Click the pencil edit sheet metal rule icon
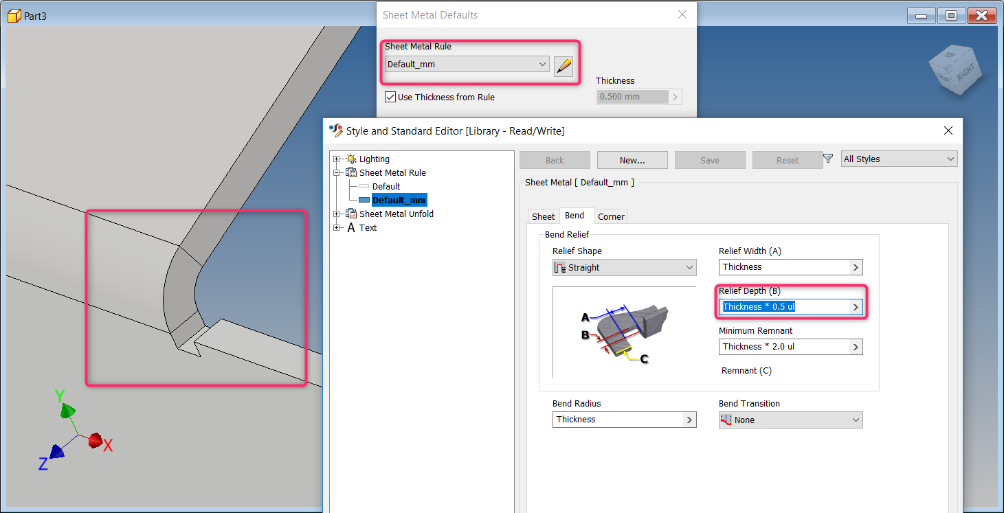This screenshot has height=513, width=1004. coord(564,66)
